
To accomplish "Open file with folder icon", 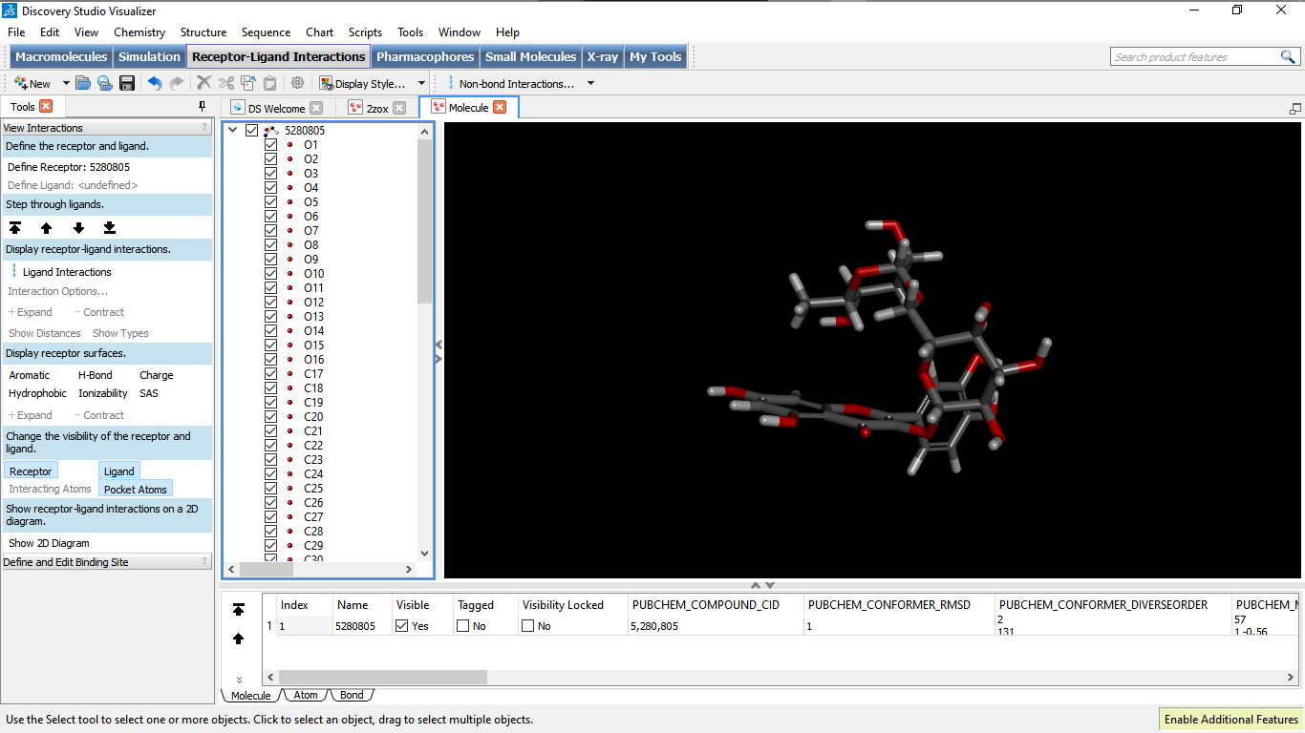I will click(83, 83).
